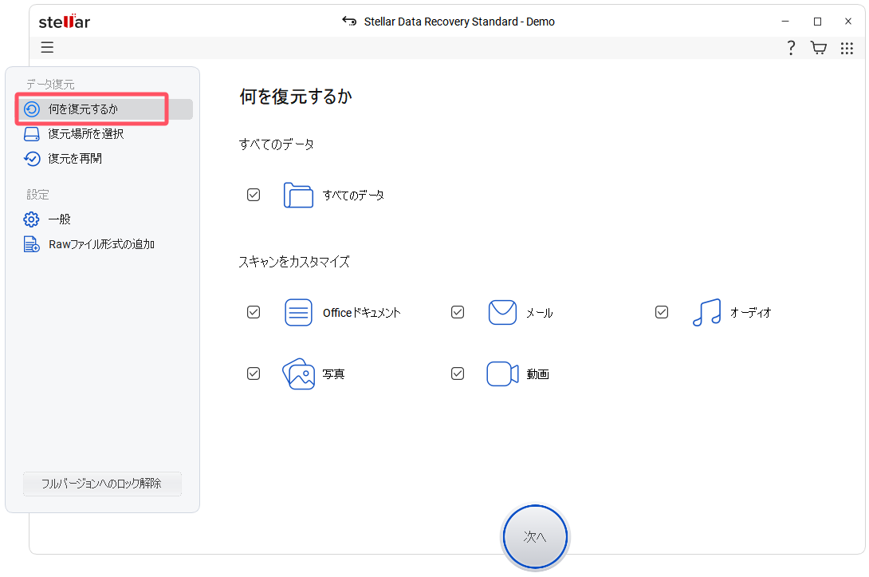Click the すべてのデータ folder icon
Viewport: 869px width, 577px height.
pyautogui.click(x=298, y=194)
